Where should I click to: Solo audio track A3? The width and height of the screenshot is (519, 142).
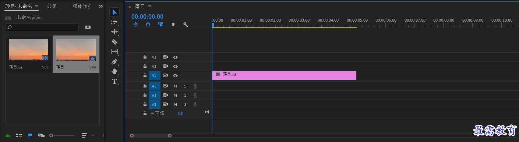pos(185,104)
